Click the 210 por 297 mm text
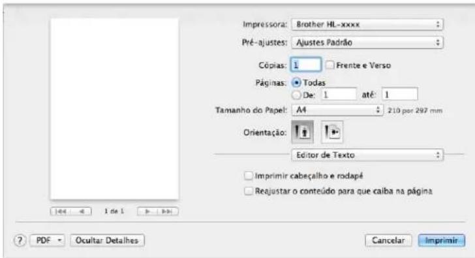475x258 pixels. tap(415, 110)
